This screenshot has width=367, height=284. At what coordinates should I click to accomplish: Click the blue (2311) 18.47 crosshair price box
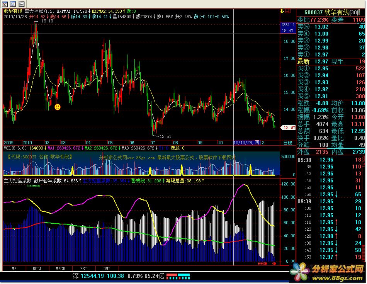tap(288, 28)
